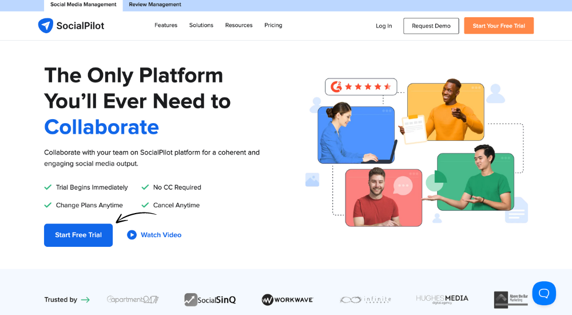This screenshot has height=315, width=572.
Task: Click the blue Start Free Trial button
Action: pos(78,235)
